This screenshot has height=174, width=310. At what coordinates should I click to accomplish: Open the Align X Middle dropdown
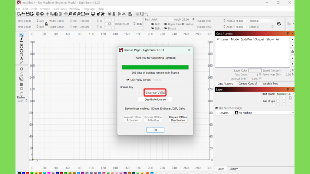(237, 21)
